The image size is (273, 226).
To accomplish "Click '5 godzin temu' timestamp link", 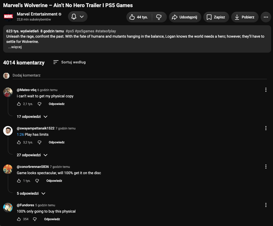I will coord(45,205).
